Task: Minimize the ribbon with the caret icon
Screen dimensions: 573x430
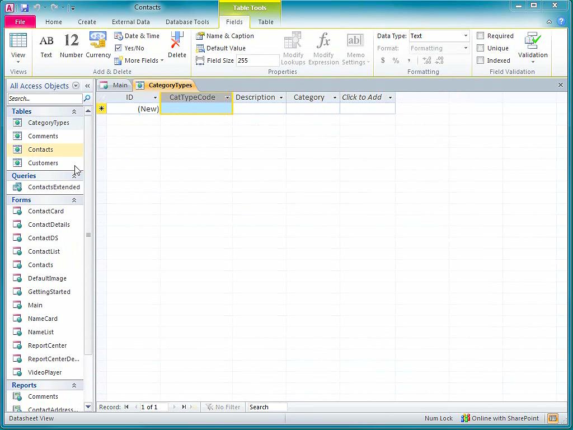Action: click(x=549, y=22)
